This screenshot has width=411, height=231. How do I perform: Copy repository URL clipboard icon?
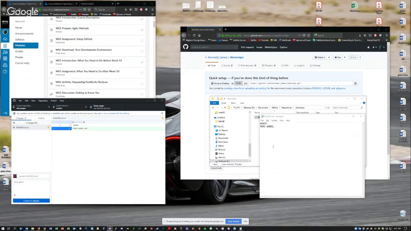coord(355,83)
